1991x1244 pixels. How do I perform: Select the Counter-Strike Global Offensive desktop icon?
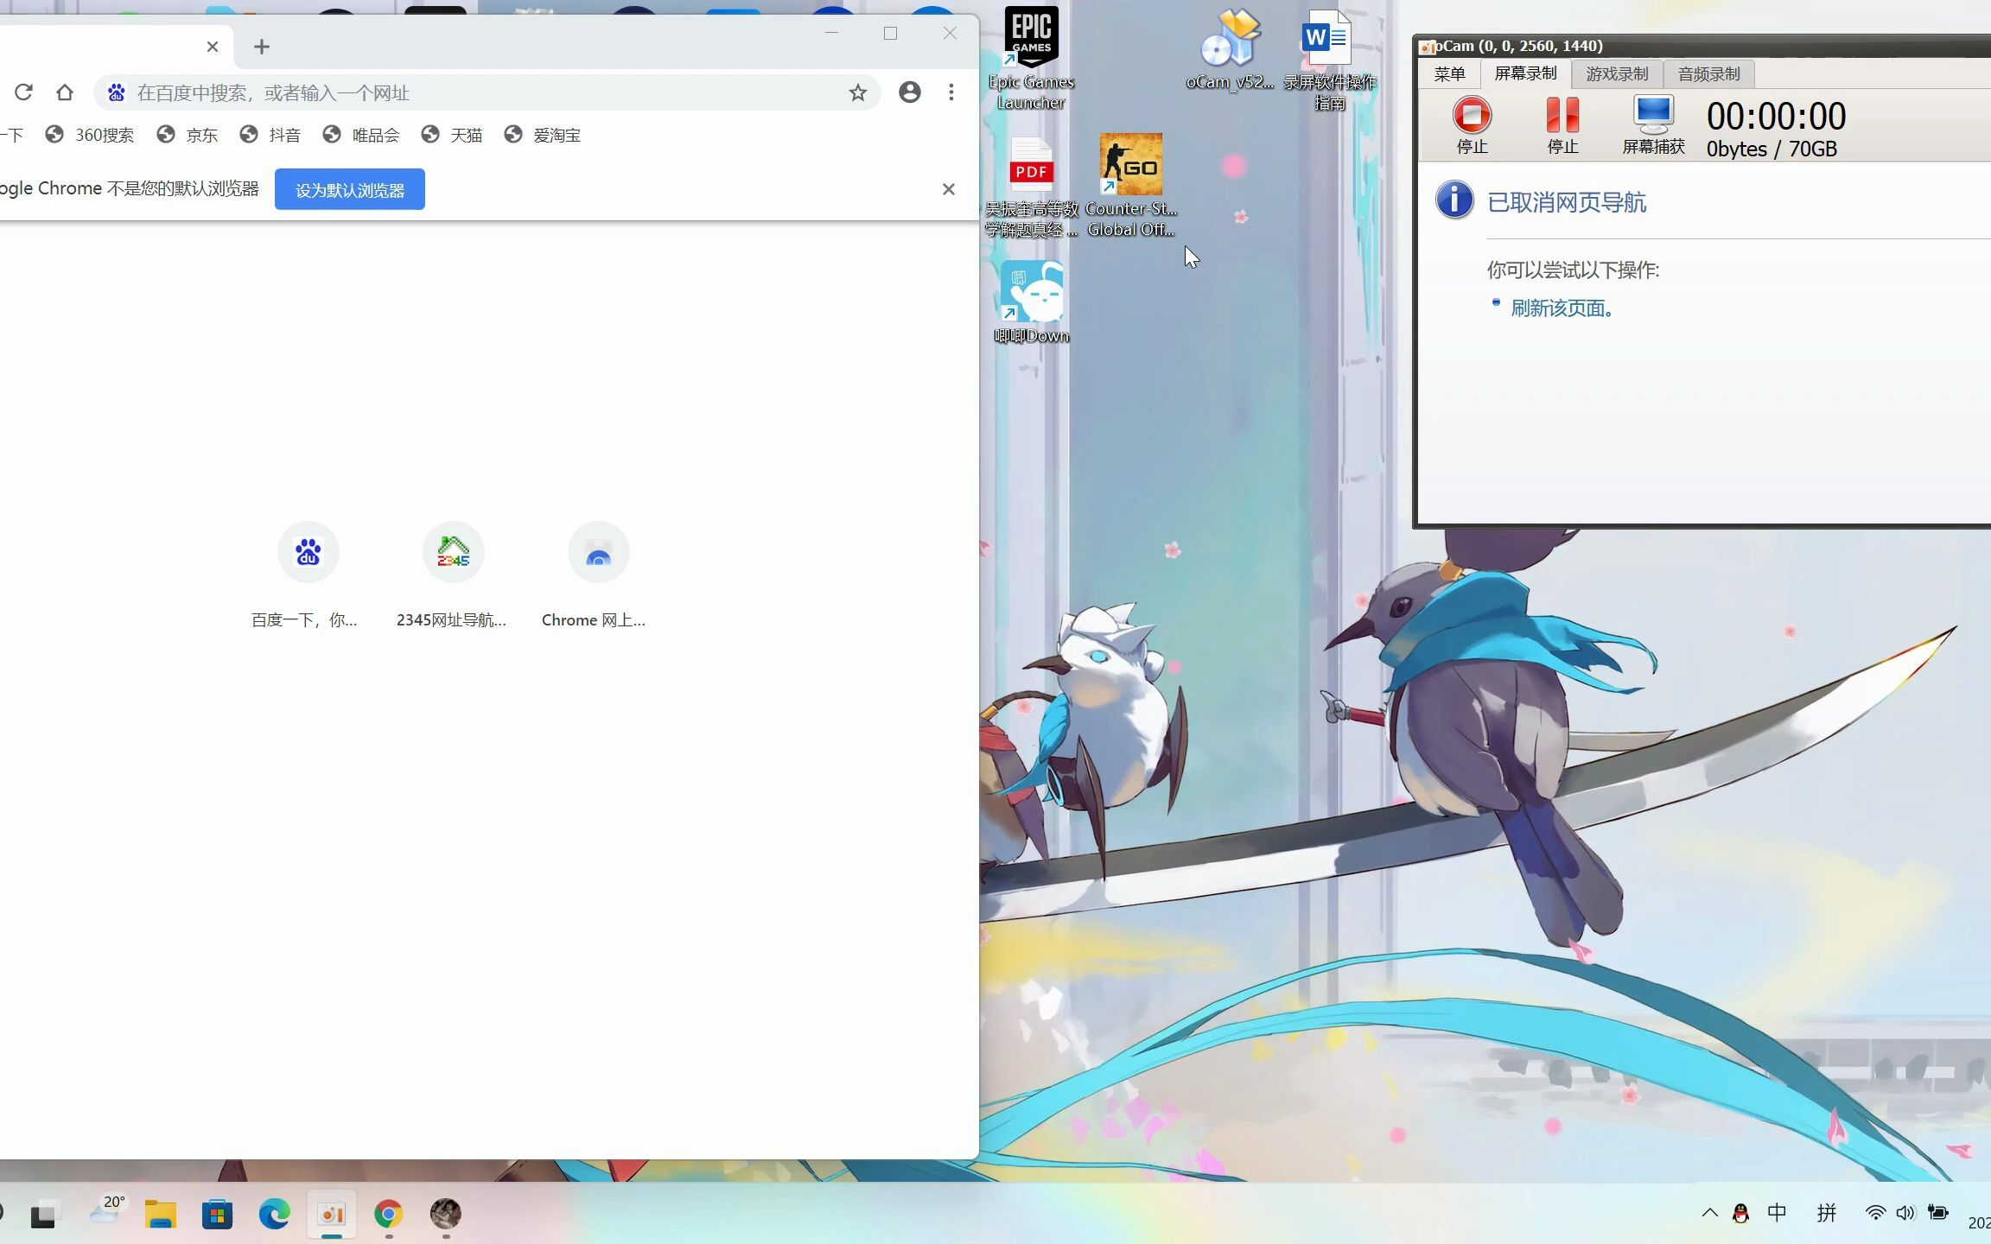(x=1131, y=186)
